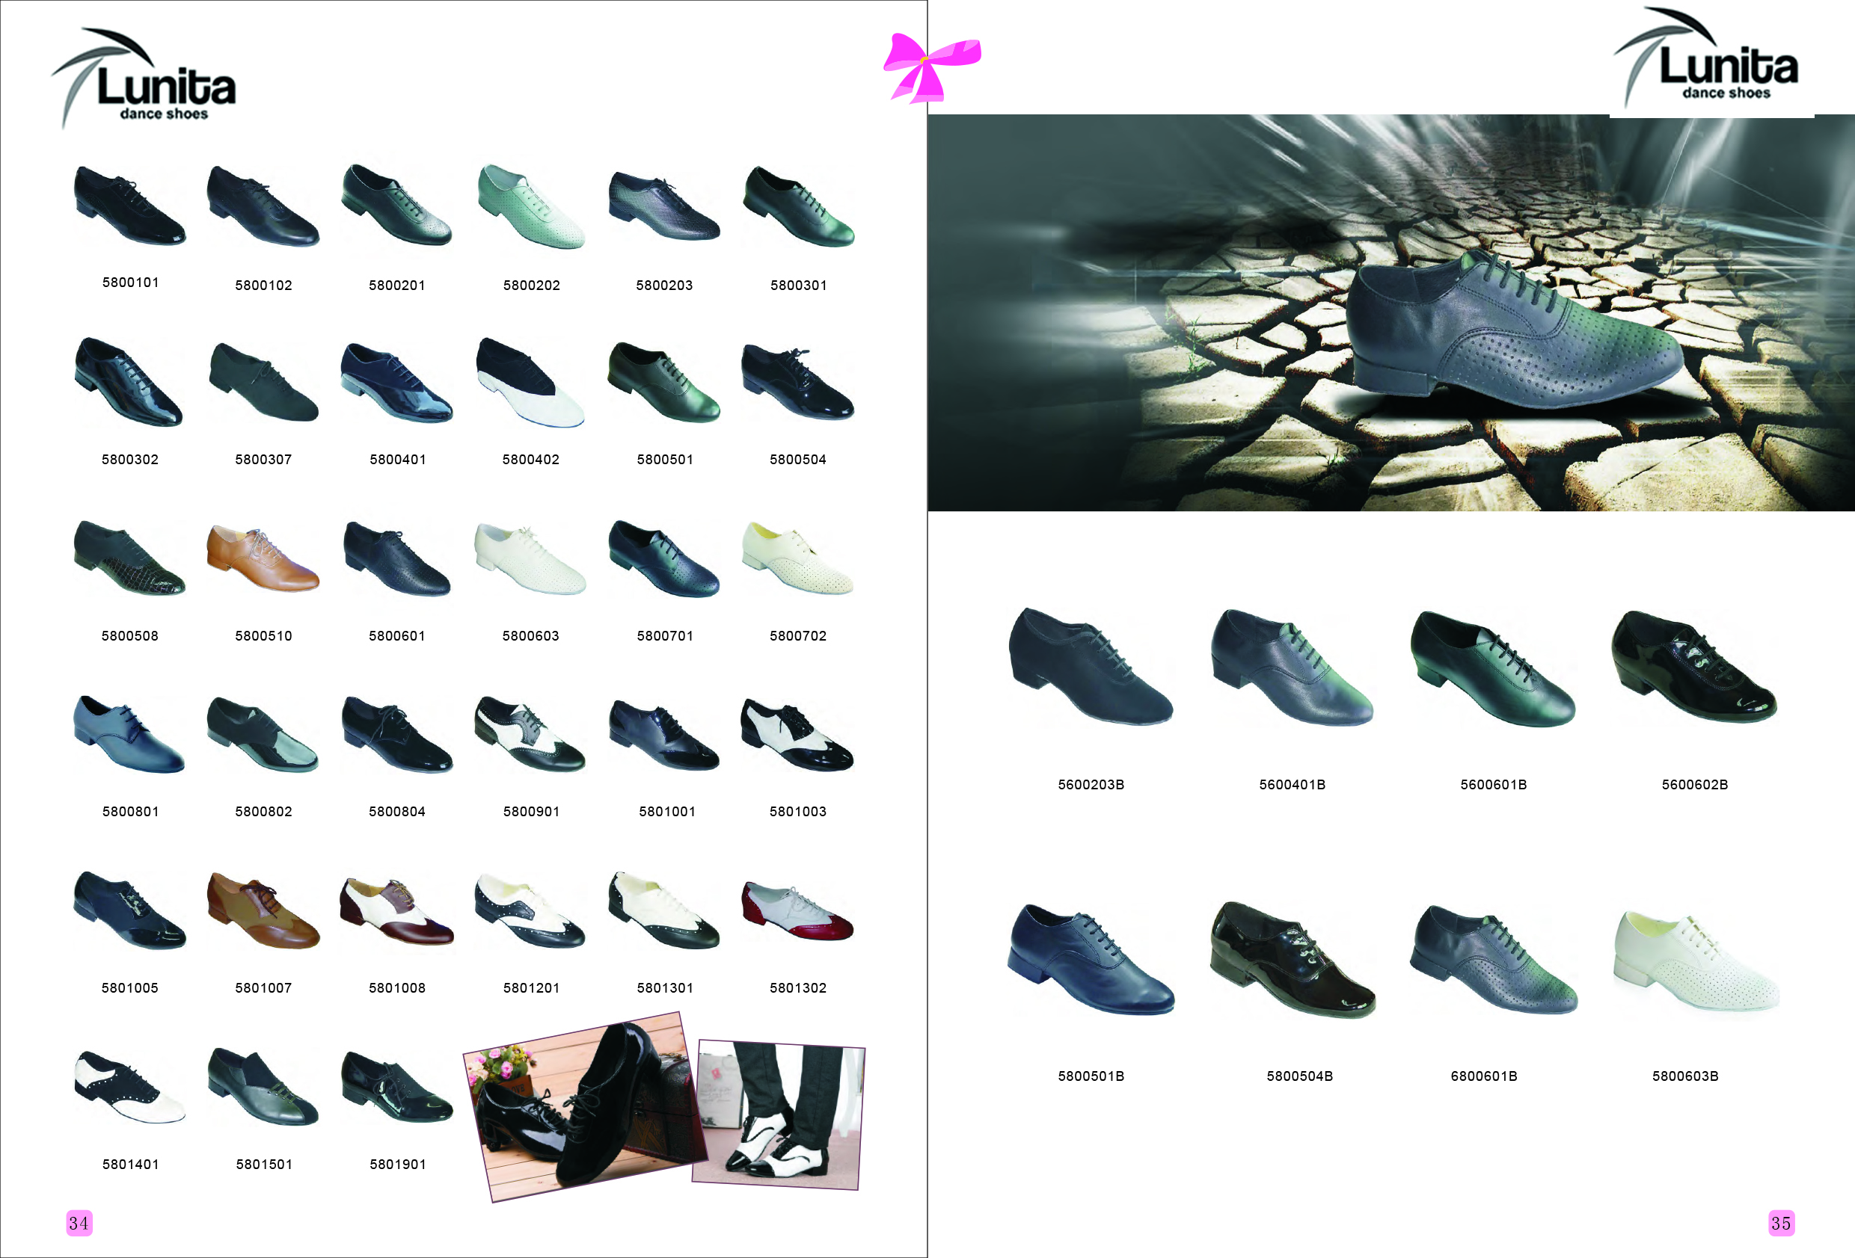
Task: Click the page number 35 badge
Action: [x=1781, y=1223]
